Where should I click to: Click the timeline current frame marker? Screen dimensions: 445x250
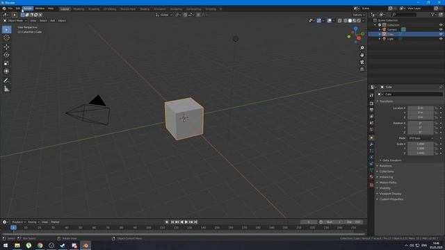[13, 228]
